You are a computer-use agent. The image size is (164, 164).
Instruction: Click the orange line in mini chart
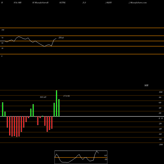tap(81, 157)
